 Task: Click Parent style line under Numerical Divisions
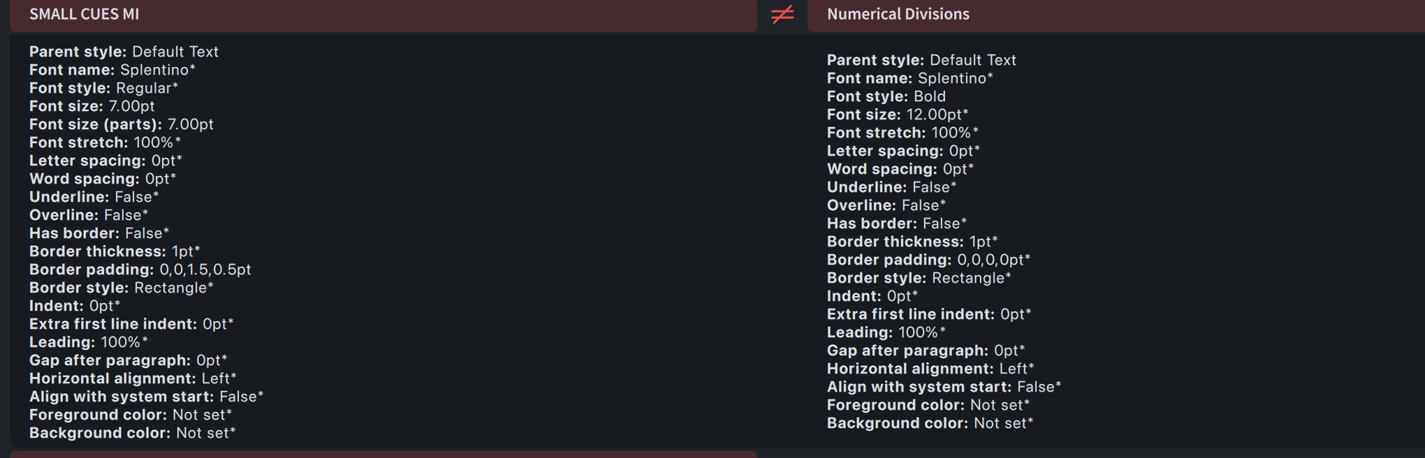click(921, 60)
